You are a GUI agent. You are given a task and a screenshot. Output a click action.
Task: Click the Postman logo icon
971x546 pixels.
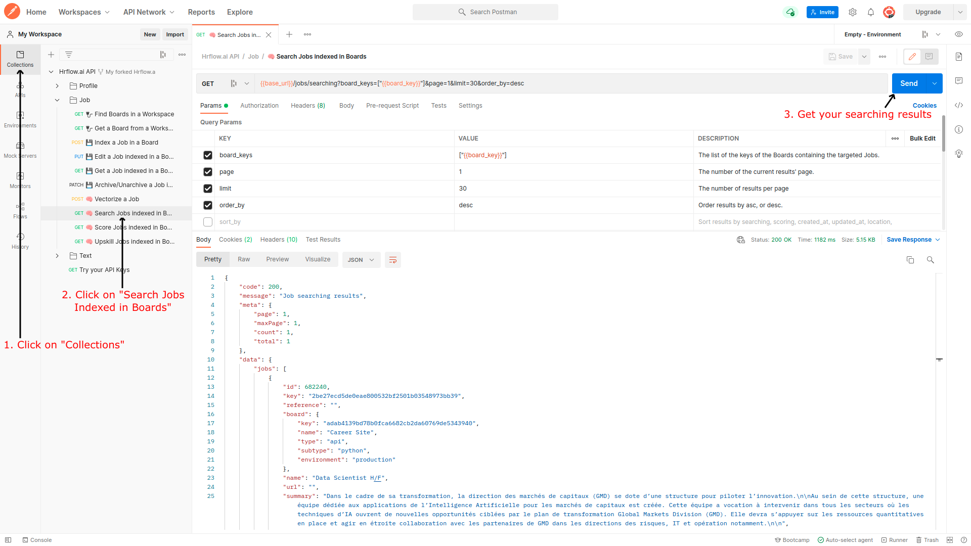point(12,12)
